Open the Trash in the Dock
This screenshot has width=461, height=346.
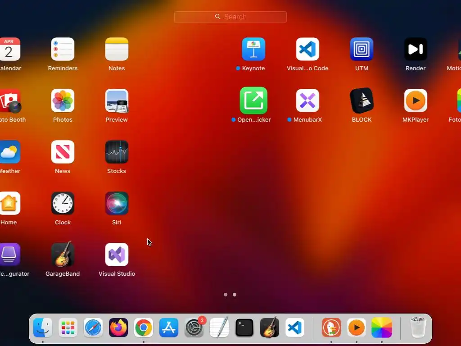tap(418, 328)
